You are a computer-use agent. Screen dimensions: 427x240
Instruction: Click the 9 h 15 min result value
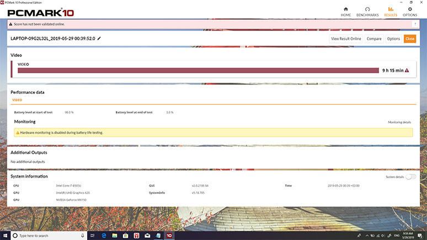393,70
